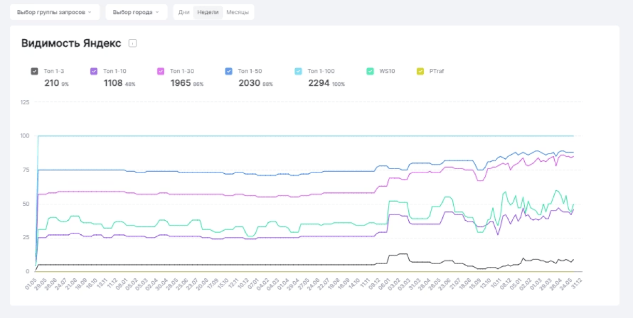Click the 125 label on the y-axis
The height and width of the screenshot is (318, 633).
[x=24, y=102]
